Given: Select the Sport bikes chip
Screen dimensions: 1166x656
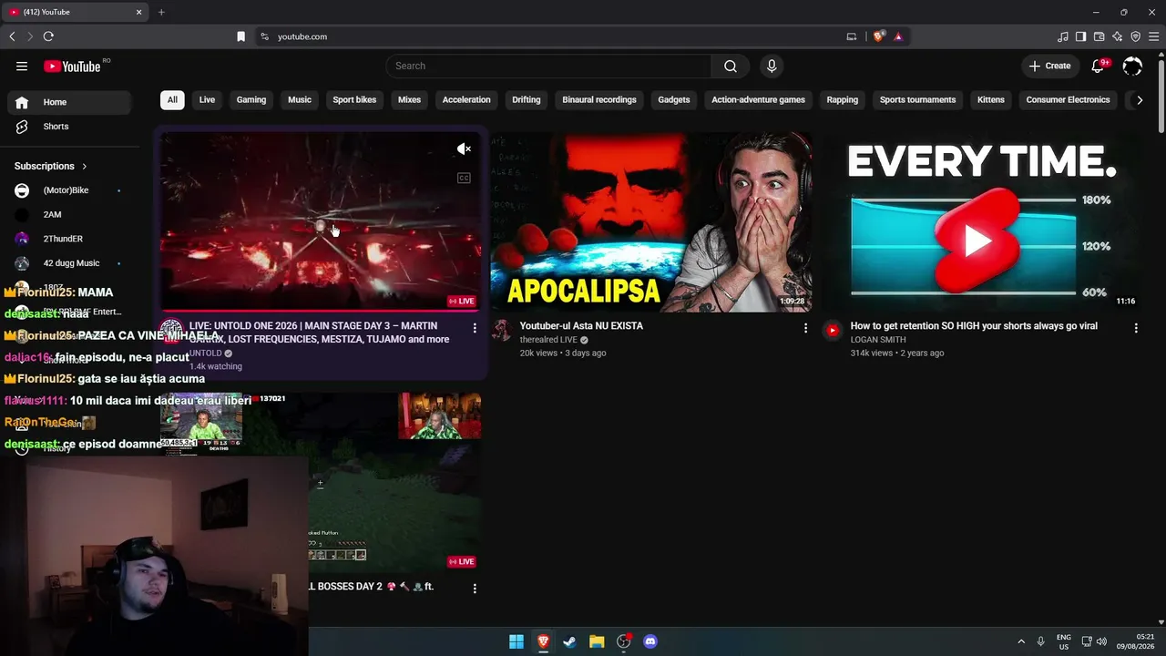Looking at the screenshot, I should tap(354, 99).
